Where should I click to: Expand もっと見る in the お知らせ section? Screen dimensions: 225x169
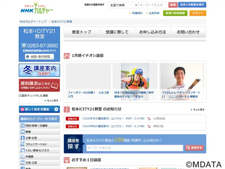click(197, 110)
